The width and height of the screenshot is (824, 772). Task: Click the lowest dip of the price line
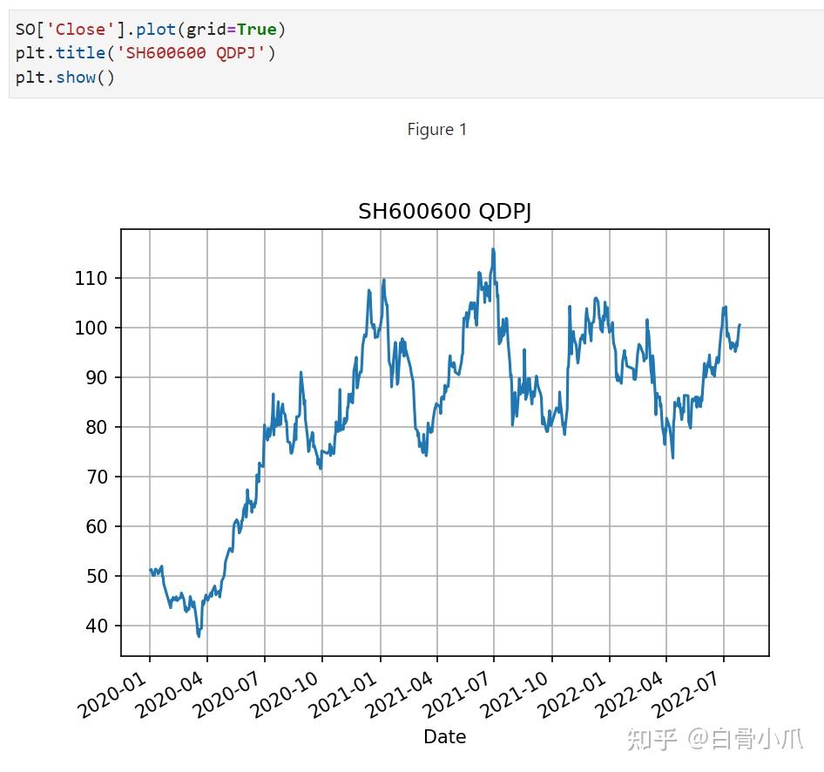click(198, 637)
